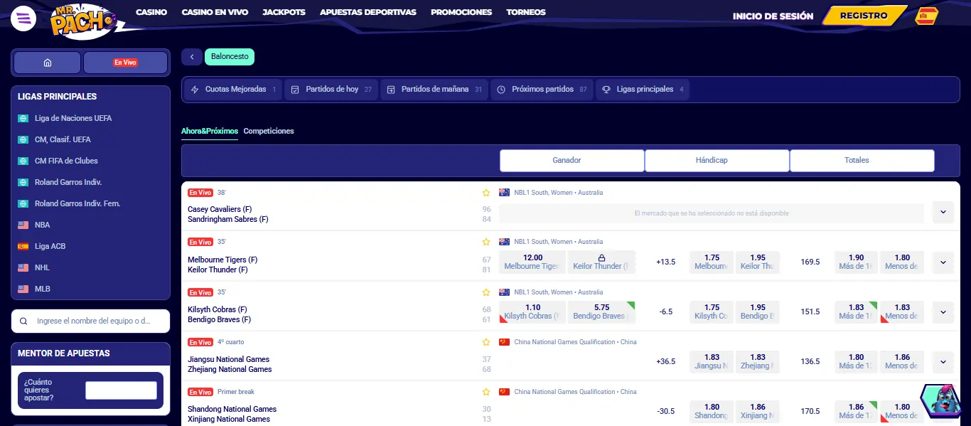This screenshot has height=426, width=971.
Task: Filter by Partidos de mañana
Action: point(434,90)
